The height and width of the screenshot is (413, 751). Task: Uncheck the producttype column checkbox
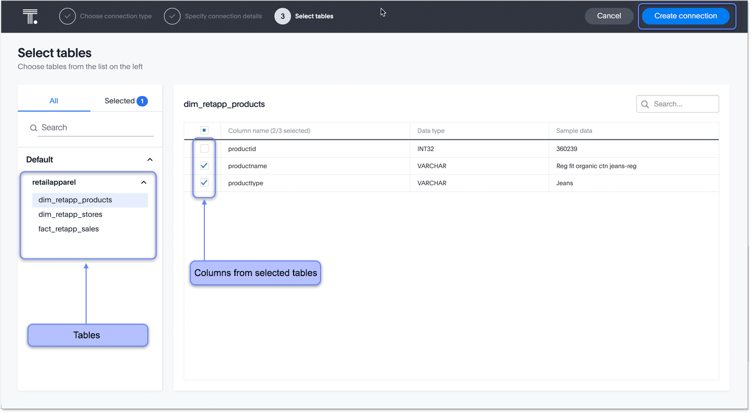pyautogui.click(x=204, y=183)
